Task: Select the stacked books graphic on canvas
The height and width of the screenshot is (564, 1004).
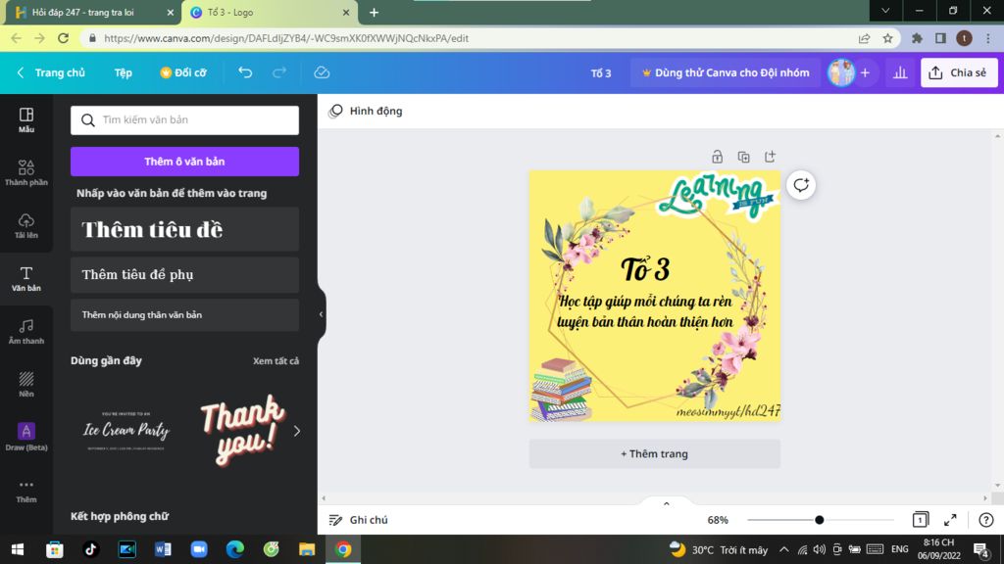Action: tap(561, 389)
